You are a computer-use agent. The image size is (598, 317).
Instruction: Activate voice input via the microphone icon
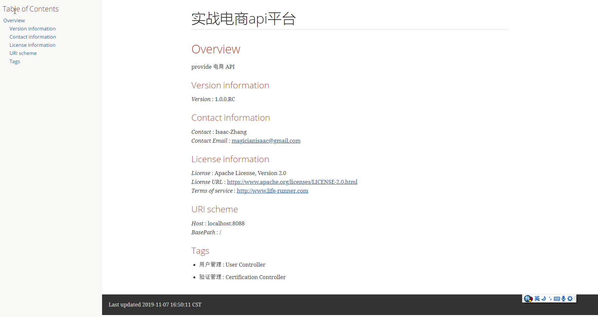click(x=563, y=299)
